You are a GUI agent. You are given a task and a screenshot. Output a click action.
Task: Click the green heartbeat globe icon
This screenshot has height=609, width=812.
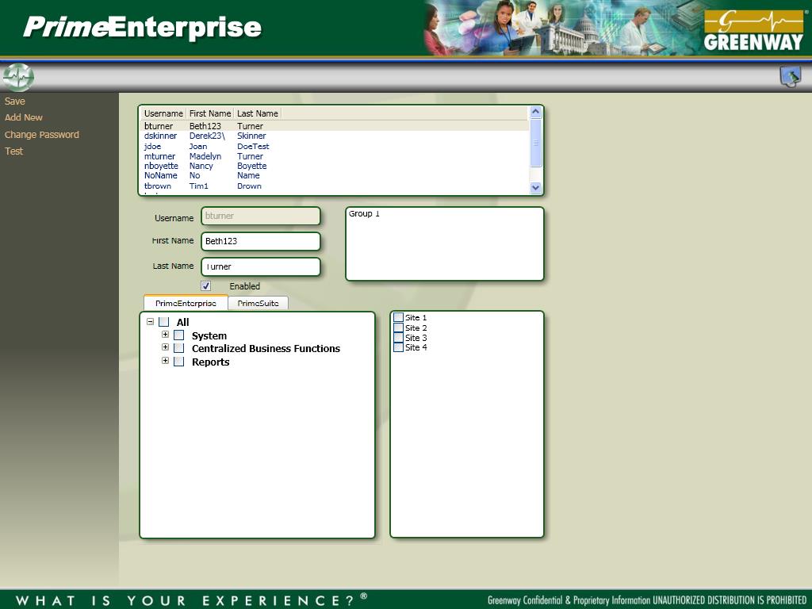tap(18, 77)
